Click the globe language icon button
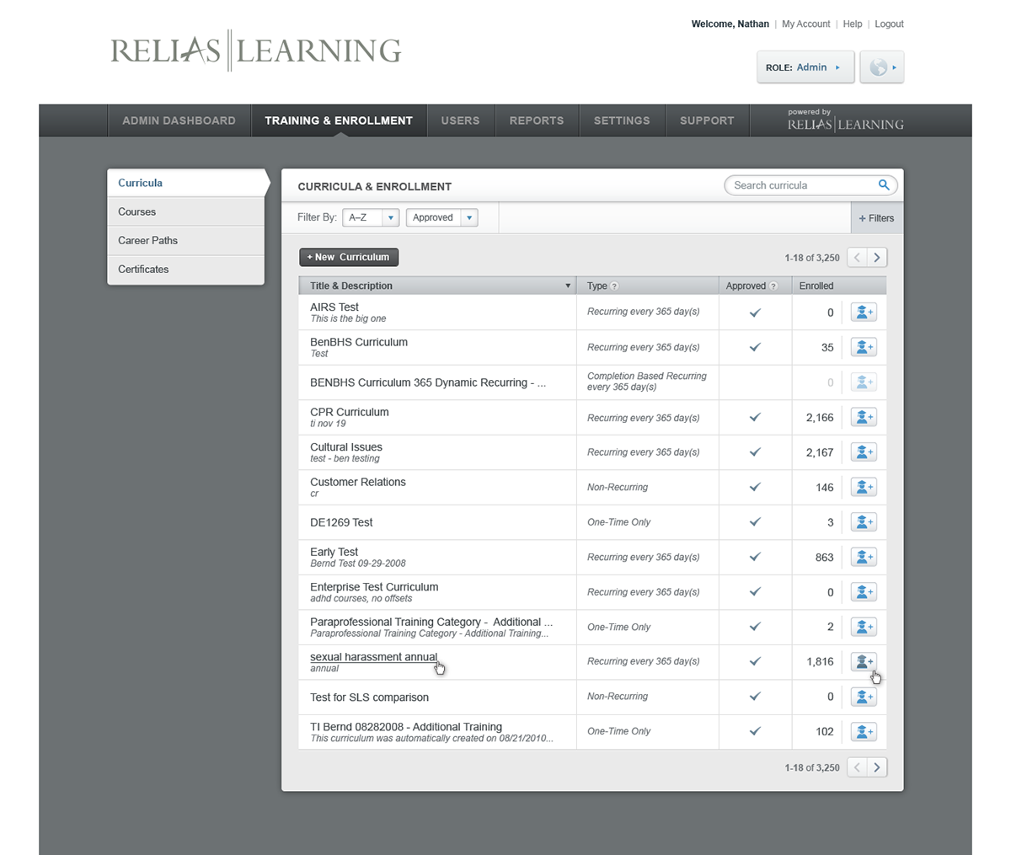1011x855 pixels. coord(881,67)
